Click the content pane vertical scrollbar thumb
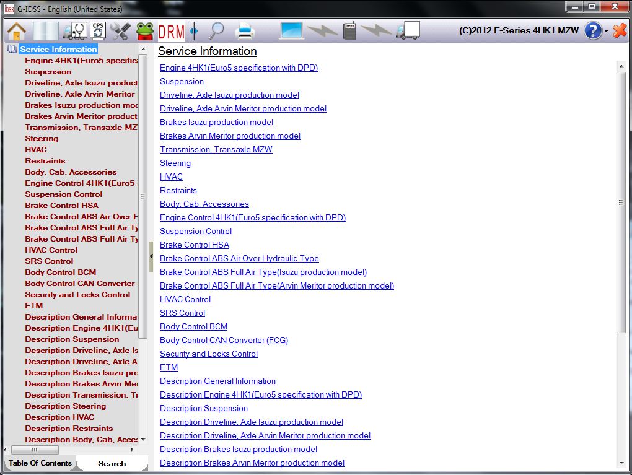Image resolution: width=632 pixels, height=475 pixels. tap(621, 203)
